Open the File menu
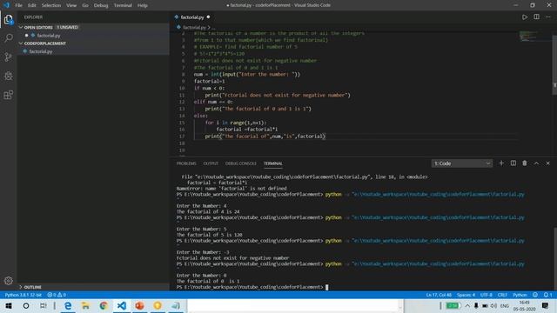 pyautogui.click(x=18, y=5)
